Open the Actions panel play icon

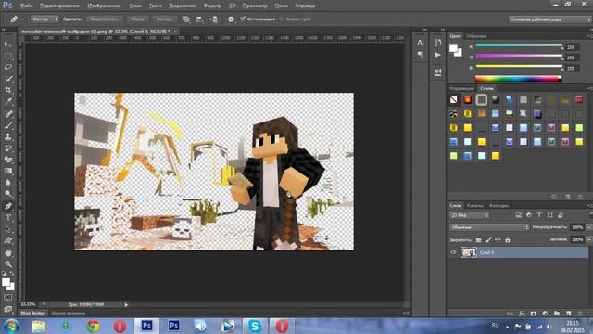click(437, 55)
